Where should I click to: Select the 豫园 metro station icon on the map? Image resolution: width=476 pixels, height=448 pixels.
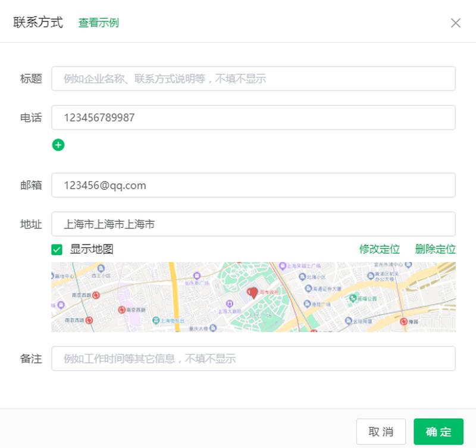pos(403,322)
